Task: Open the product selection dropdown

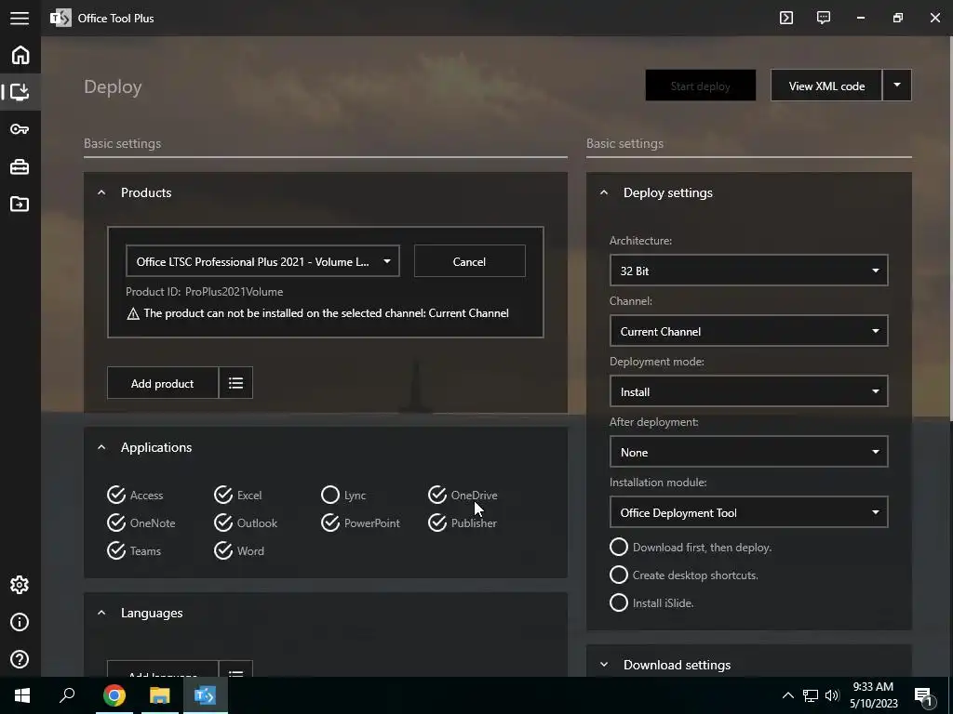Action: (x=262, y=261)
